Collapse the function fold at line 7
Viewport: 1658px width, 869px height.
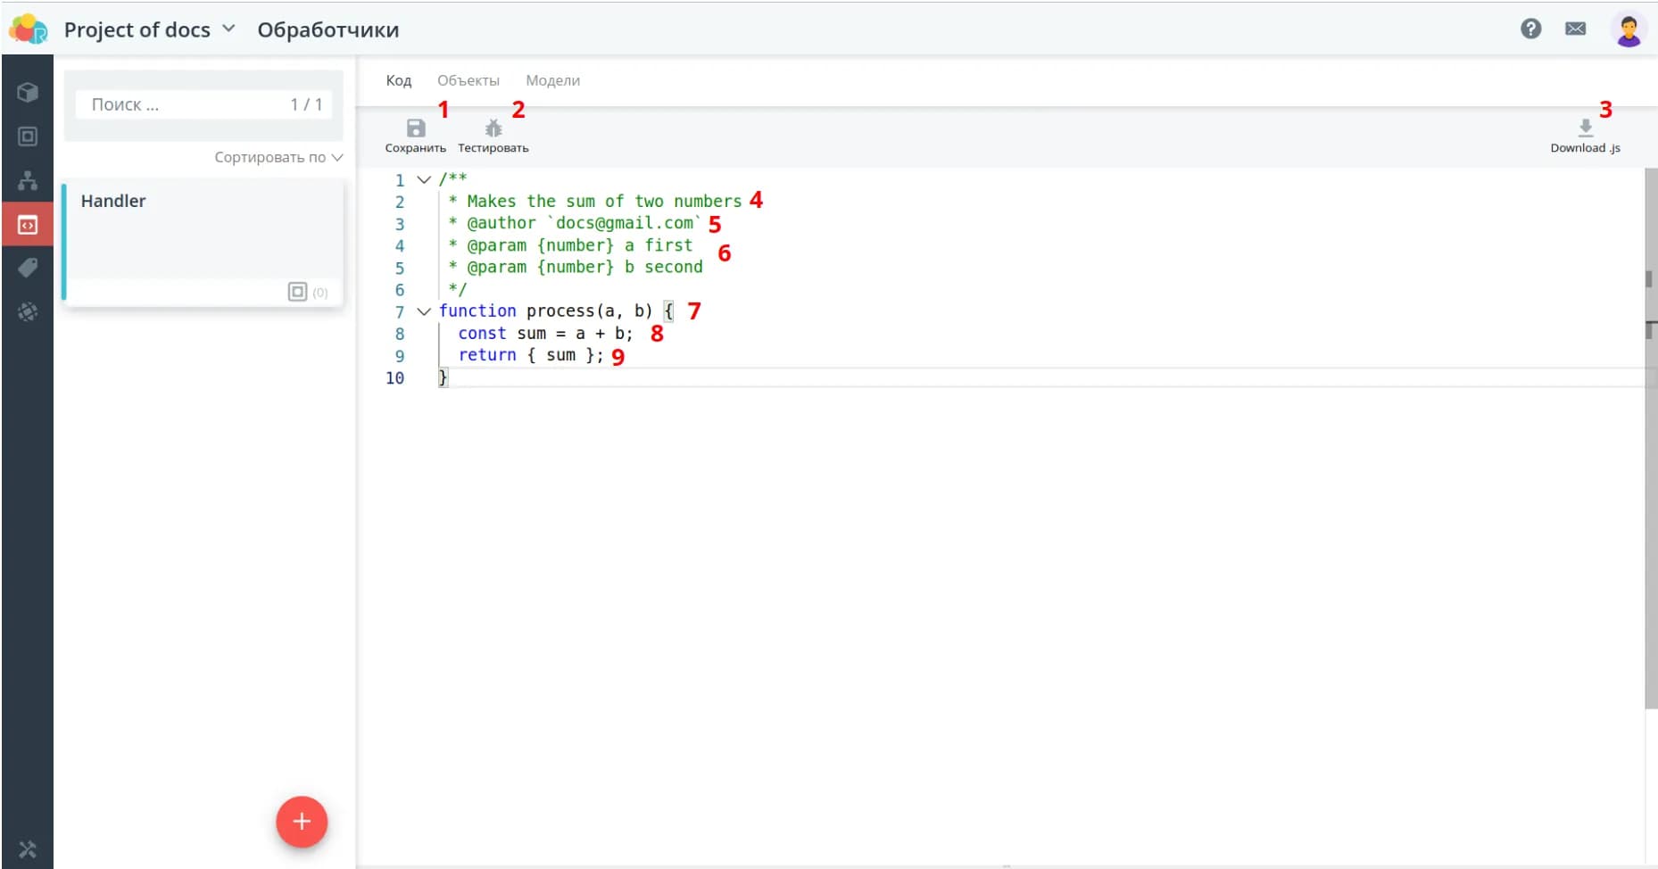click(x=424, y=311)
